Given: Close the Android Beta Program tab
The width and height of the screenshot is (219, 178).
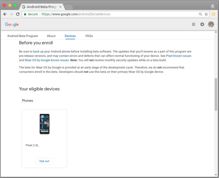Looking at the screenshot, I should tap(60, 7).
